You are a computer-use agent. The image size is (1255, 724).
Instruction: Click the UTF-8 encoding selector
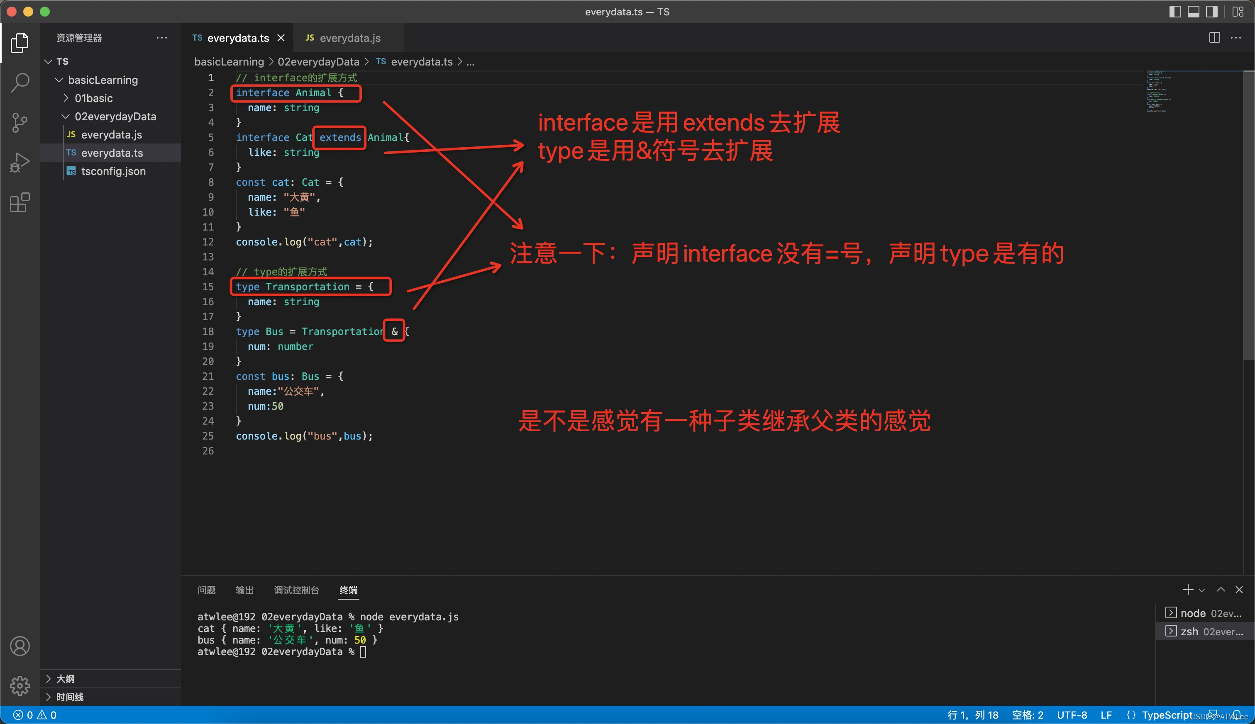tap(1072, 715)
